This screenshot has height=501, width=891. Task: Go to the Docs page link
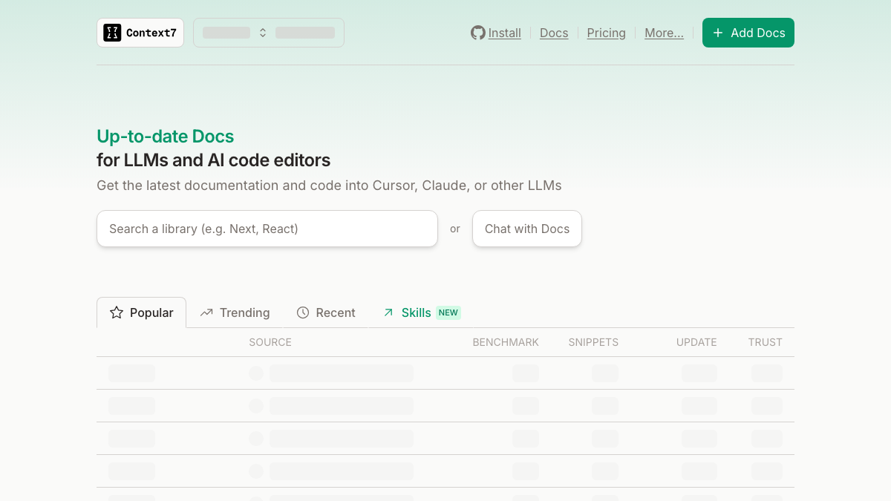pyautogui.click(x=554, y=33)
